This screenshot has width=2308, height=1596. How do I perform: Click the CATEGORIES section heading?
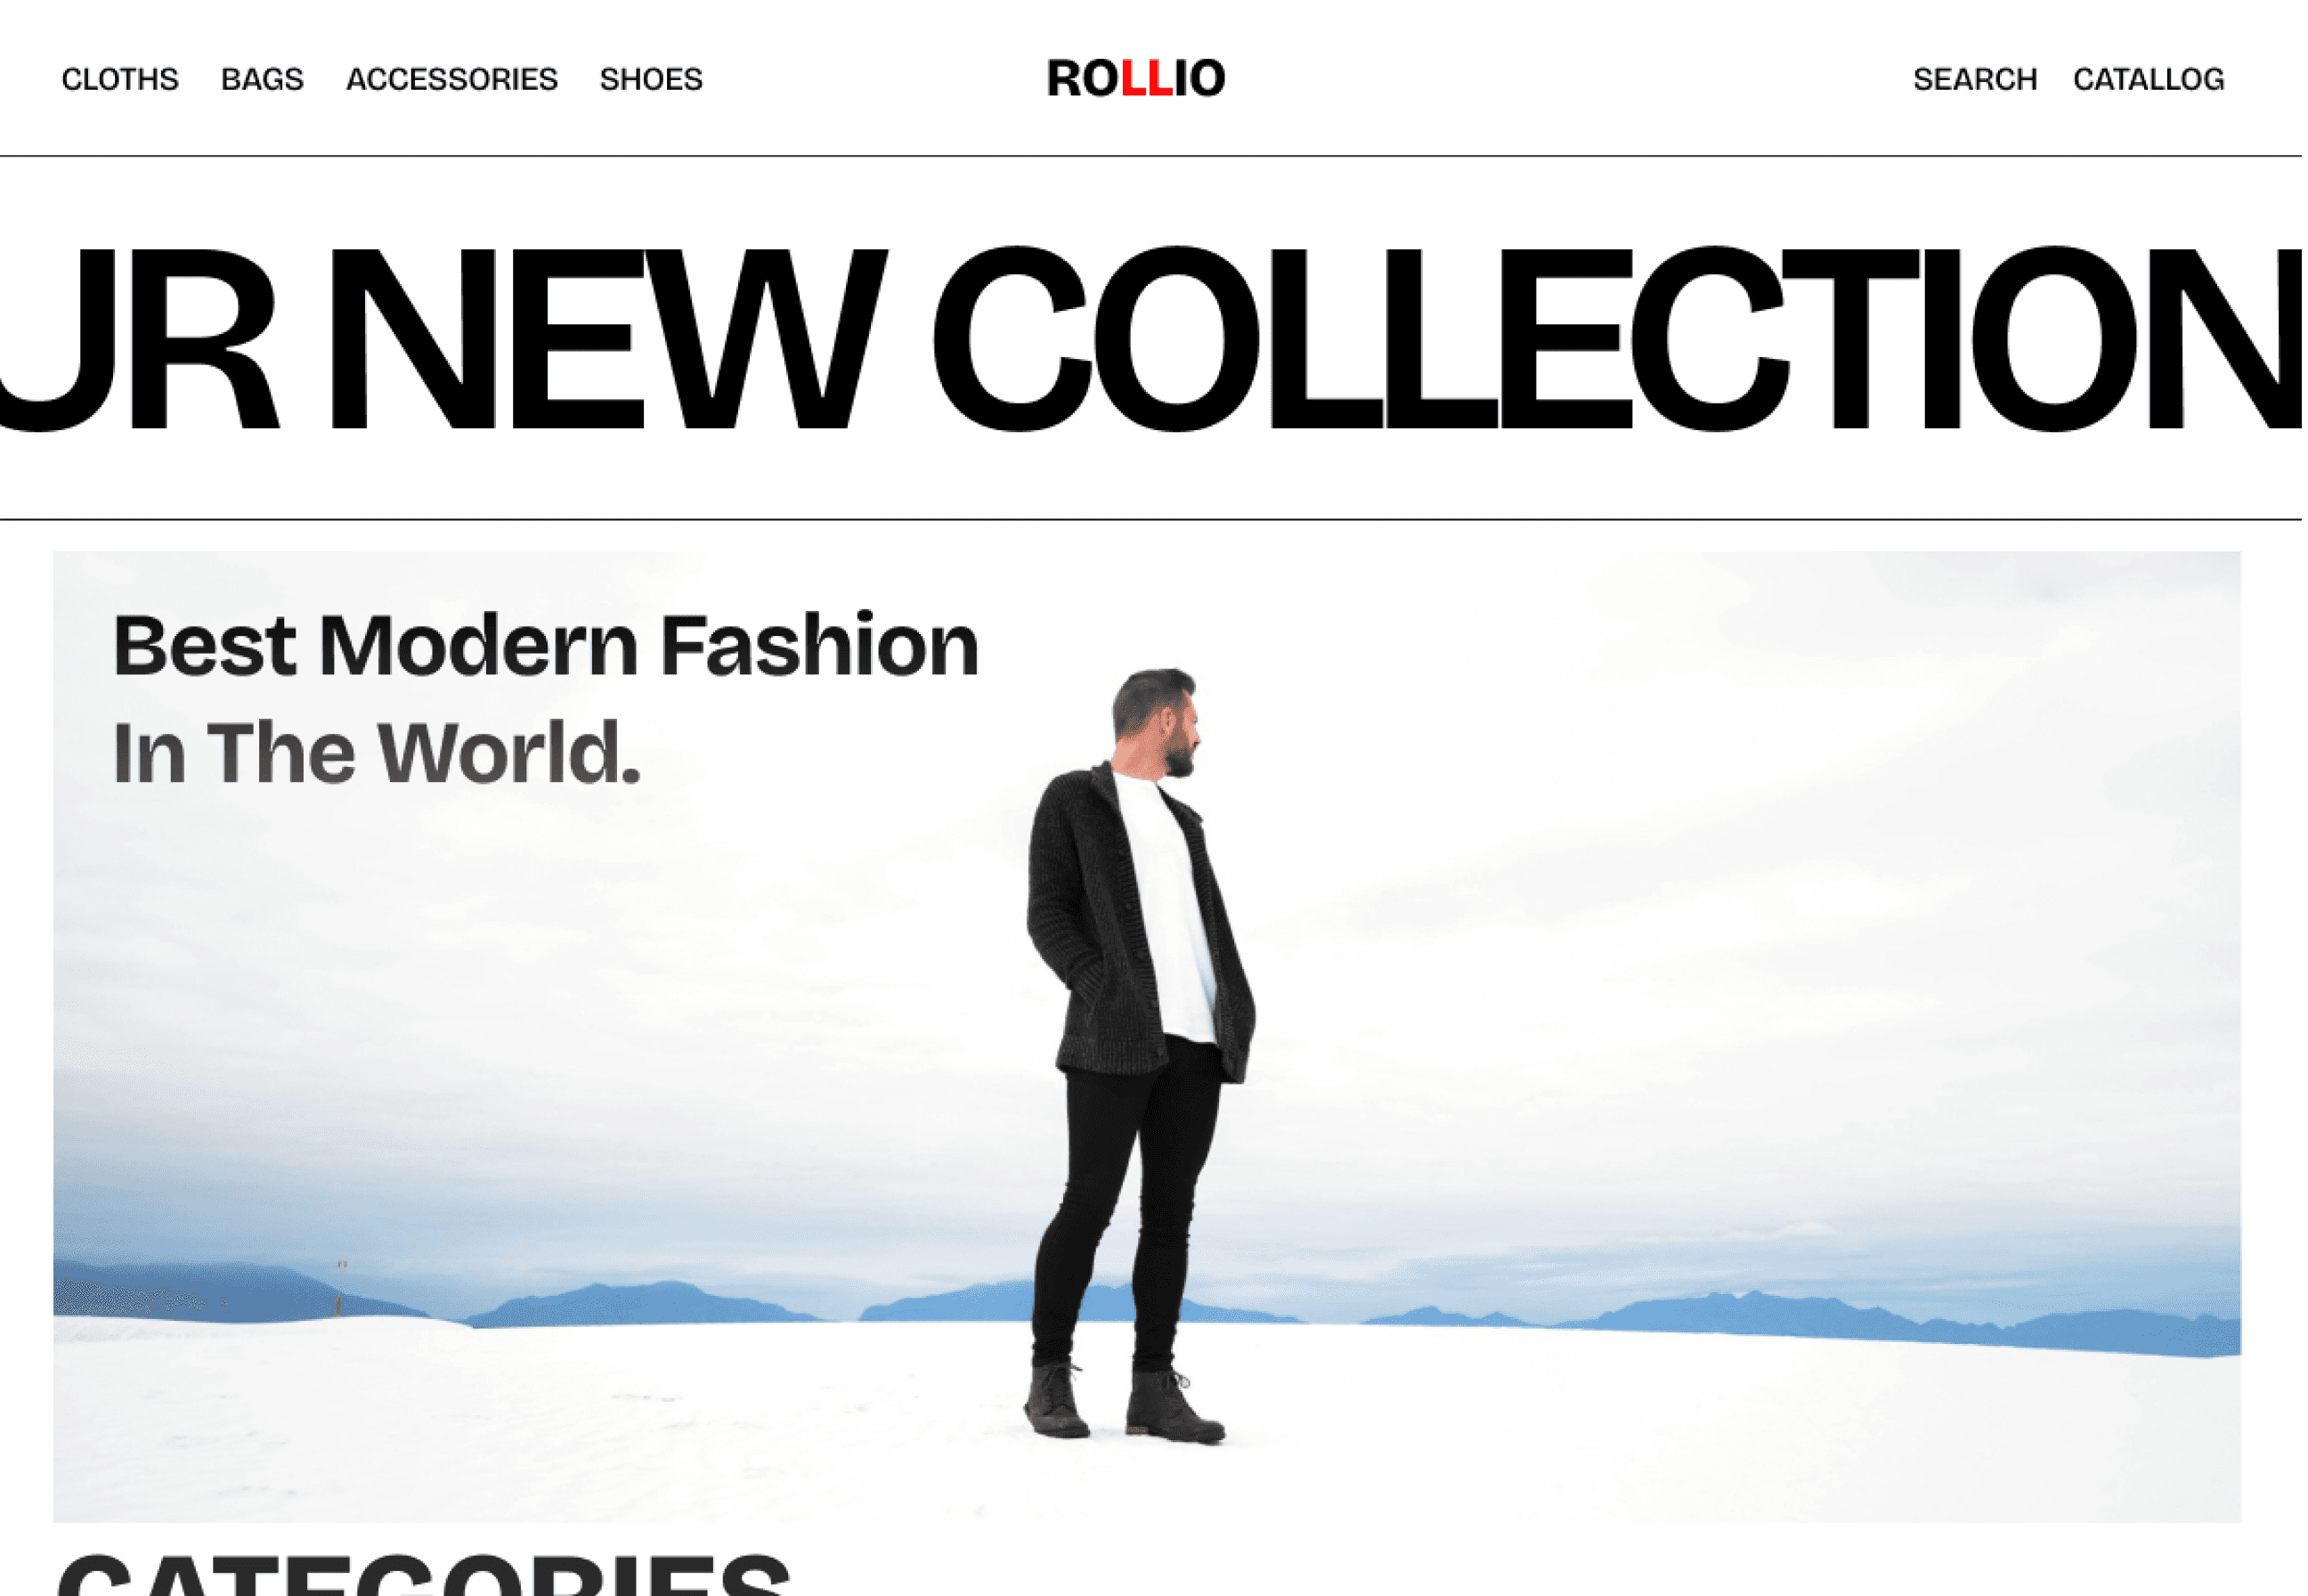click(425, 1576)
